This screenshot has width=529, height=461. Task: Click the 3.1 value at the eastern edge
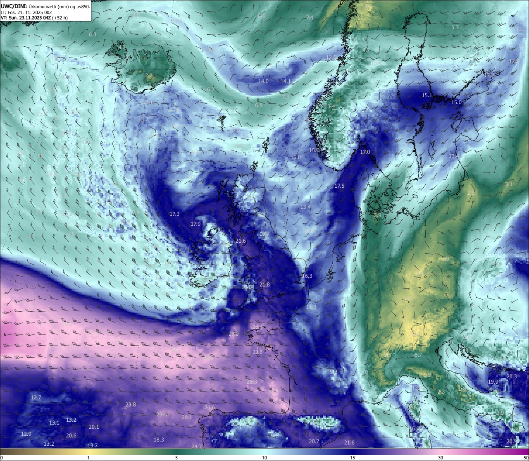click(x=509, y=184)
